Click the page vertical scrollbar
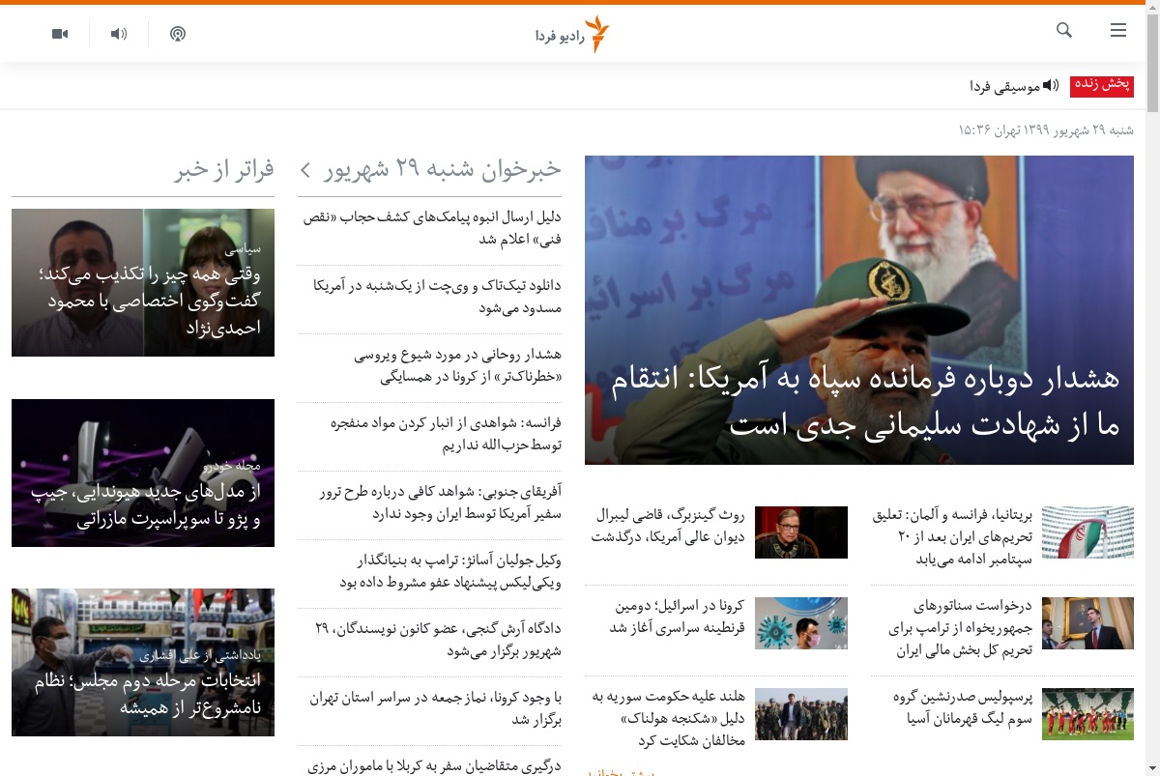The image size is (1160, 776). [1152, 388]
